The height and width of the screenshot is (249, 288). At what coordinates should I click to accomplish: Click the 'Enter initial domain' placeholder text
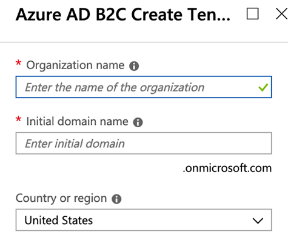(x=75, y=144)
